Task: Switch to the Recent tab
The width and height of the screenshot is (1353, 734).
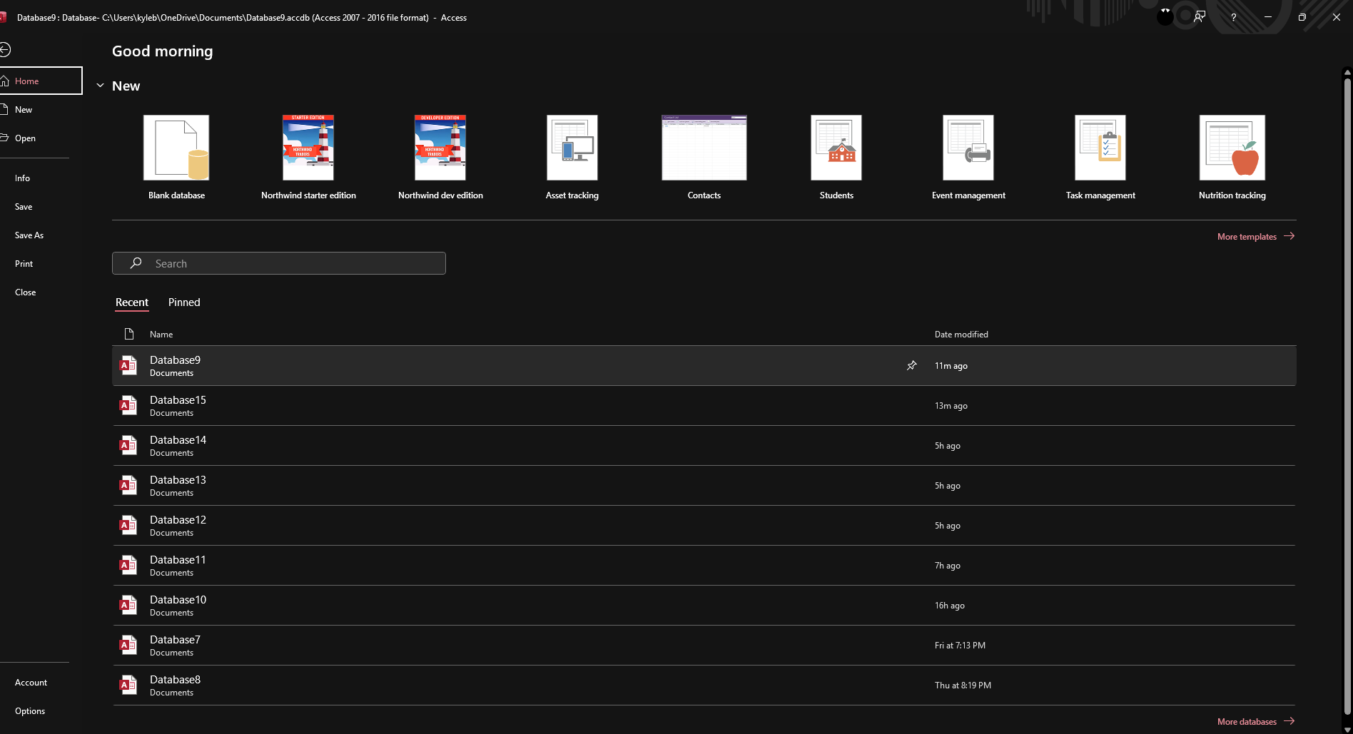Action: point(132,302)
